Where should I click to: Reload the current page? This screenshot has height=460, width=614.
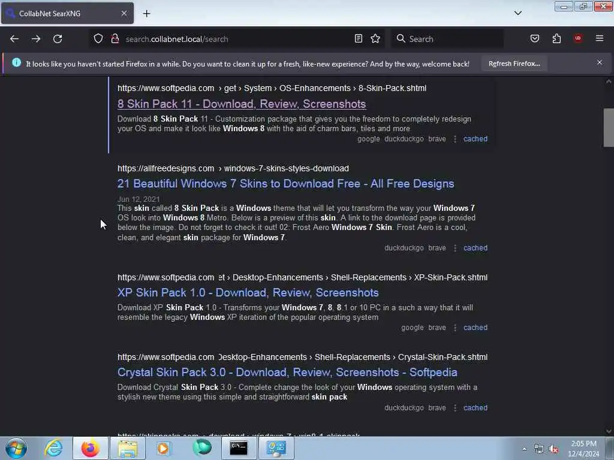click(58, 39)
